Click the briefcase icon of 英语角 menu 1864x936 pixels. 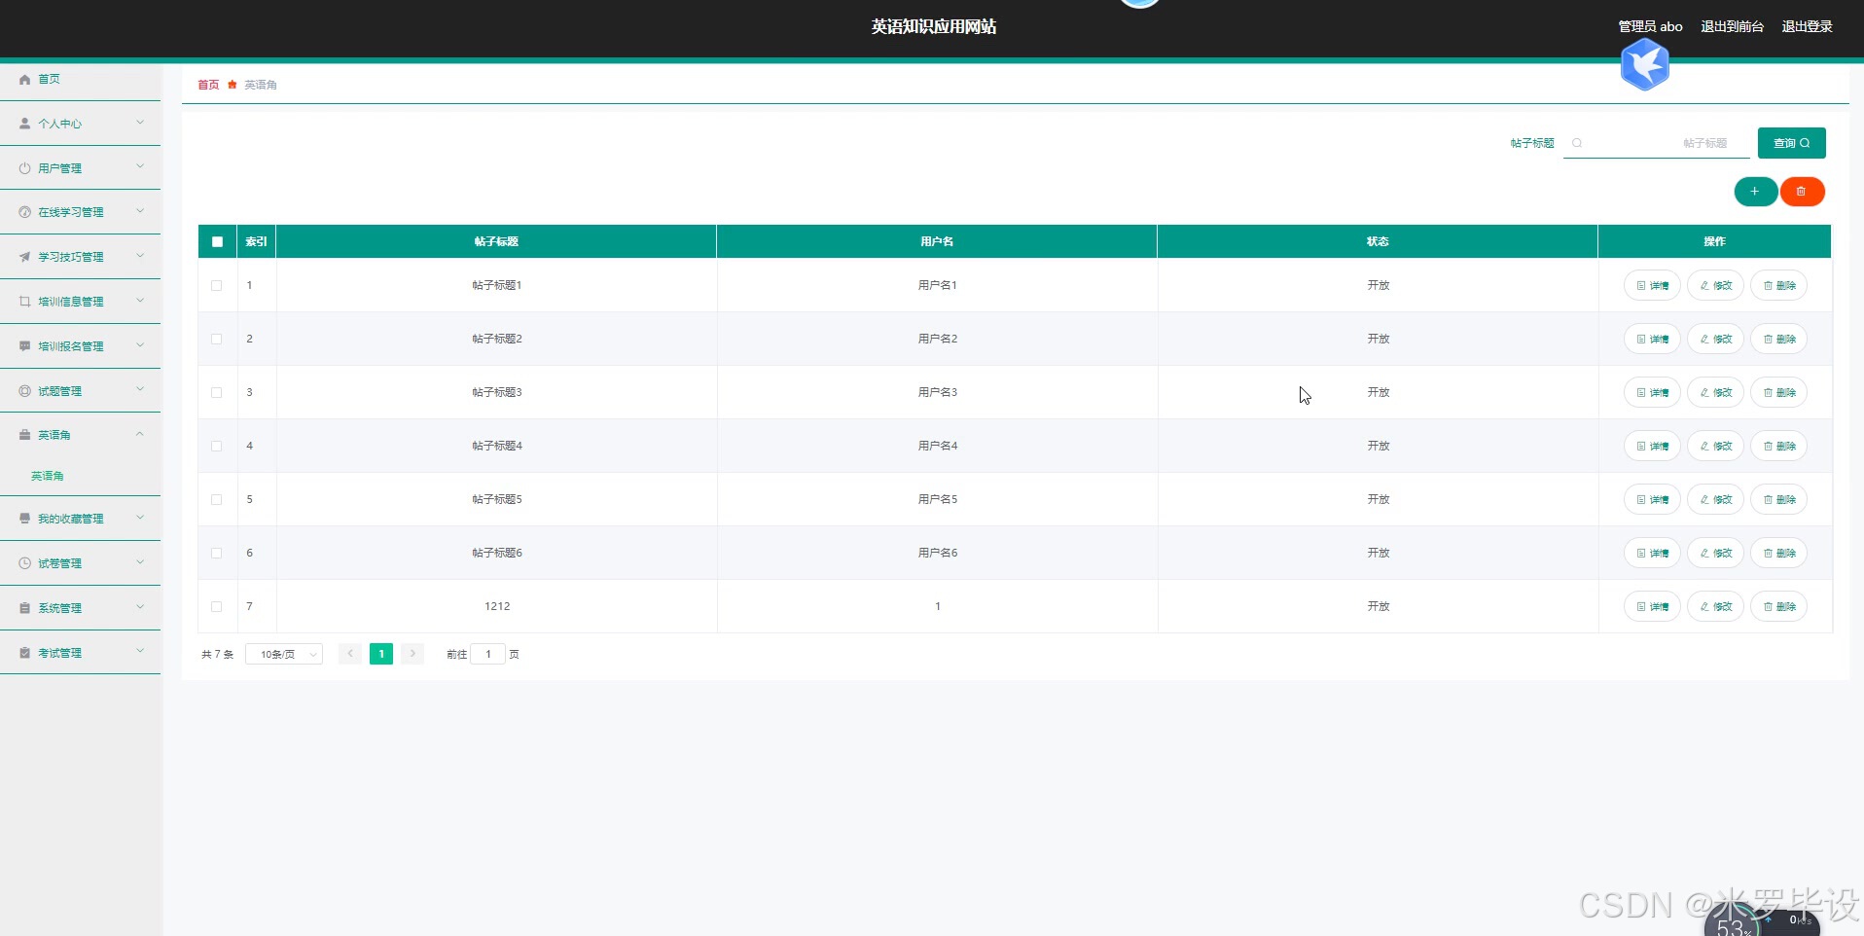[x=25, y=435]
